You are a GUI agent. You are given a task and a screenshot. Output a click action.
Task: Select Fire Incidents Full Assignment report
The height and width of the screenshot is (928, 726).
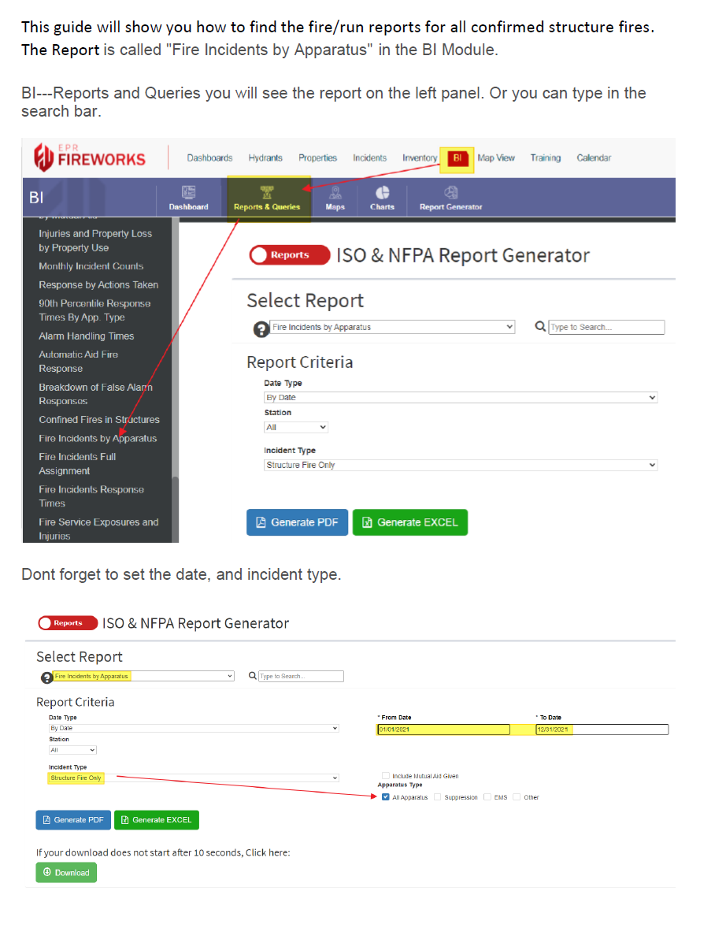pos(77,464)
